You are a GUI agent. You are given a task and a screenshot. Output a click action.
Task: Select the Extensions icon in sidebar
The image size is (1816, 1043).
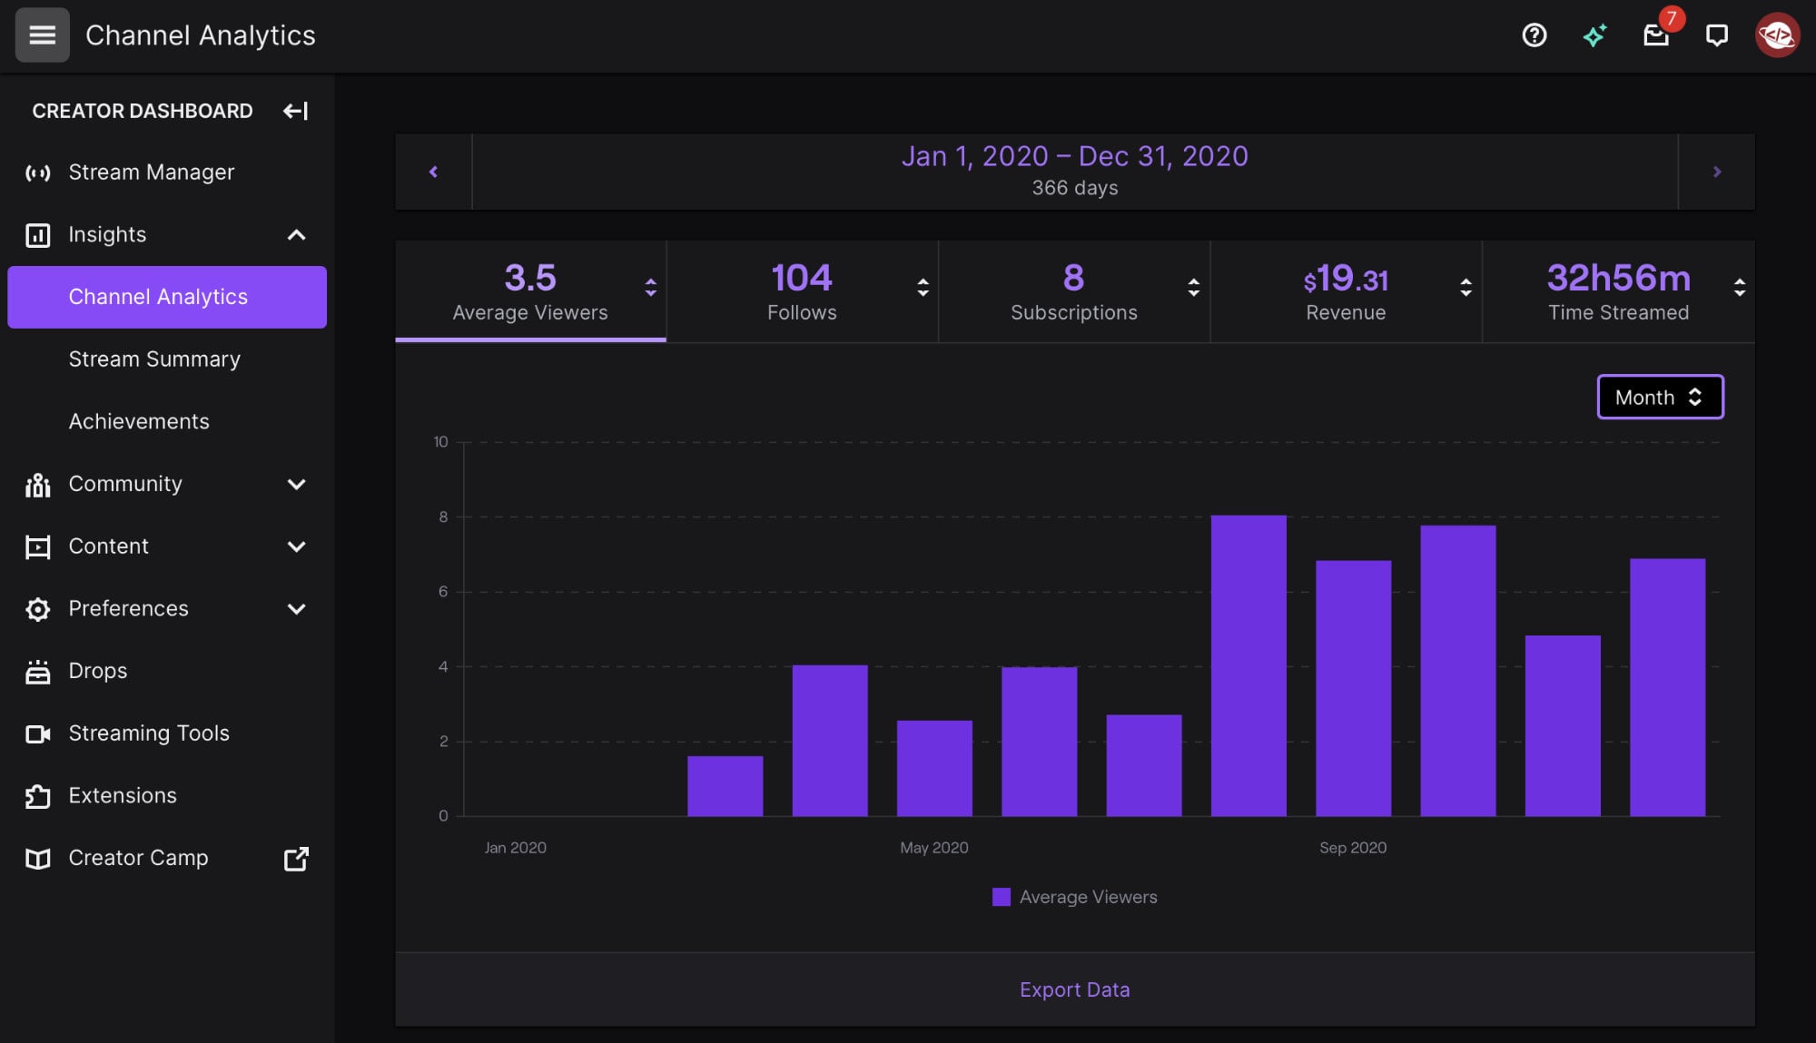click(36, 794)
